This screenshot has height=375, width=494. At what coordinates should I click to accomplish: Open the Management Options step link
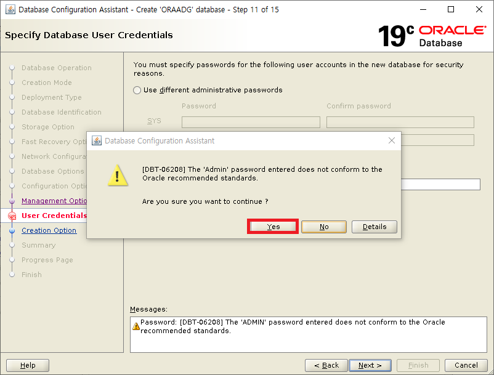pyautogui.click(x=54, y=201)
